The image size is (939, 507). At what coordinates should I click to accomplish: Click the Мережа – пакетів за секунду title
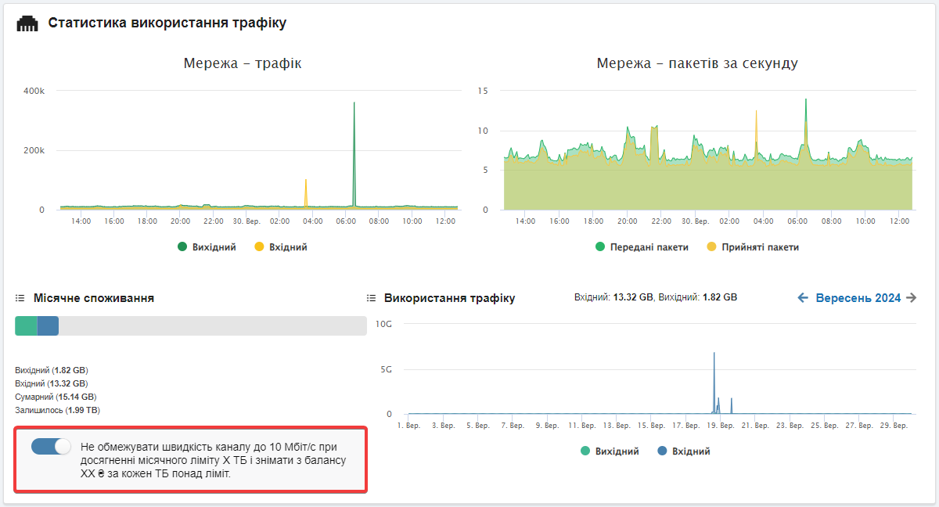(x=696, y=63)
